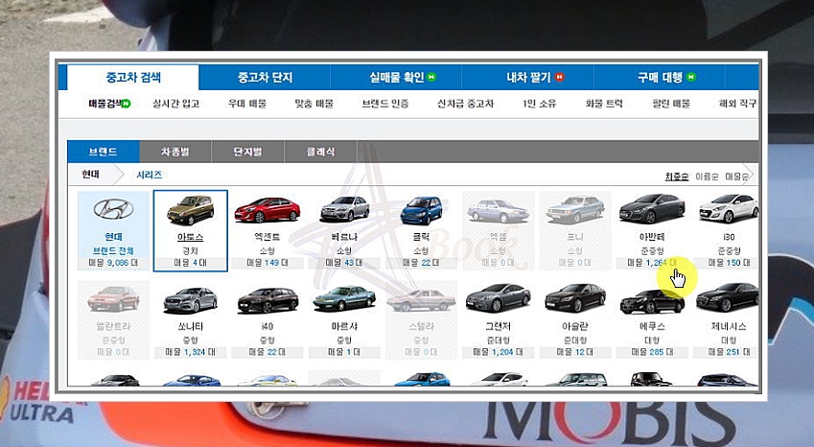Select the black 제네시스 car thumbnail
814x447 pixels.
728,298
